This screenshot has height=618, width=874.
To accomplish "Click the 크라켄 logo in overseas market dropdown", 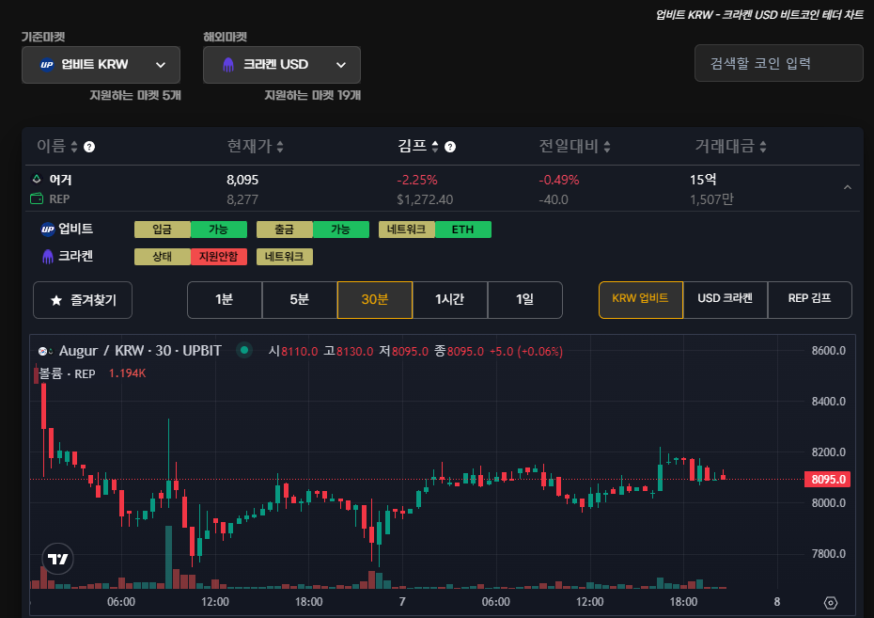I will click(x=228, y=65).
